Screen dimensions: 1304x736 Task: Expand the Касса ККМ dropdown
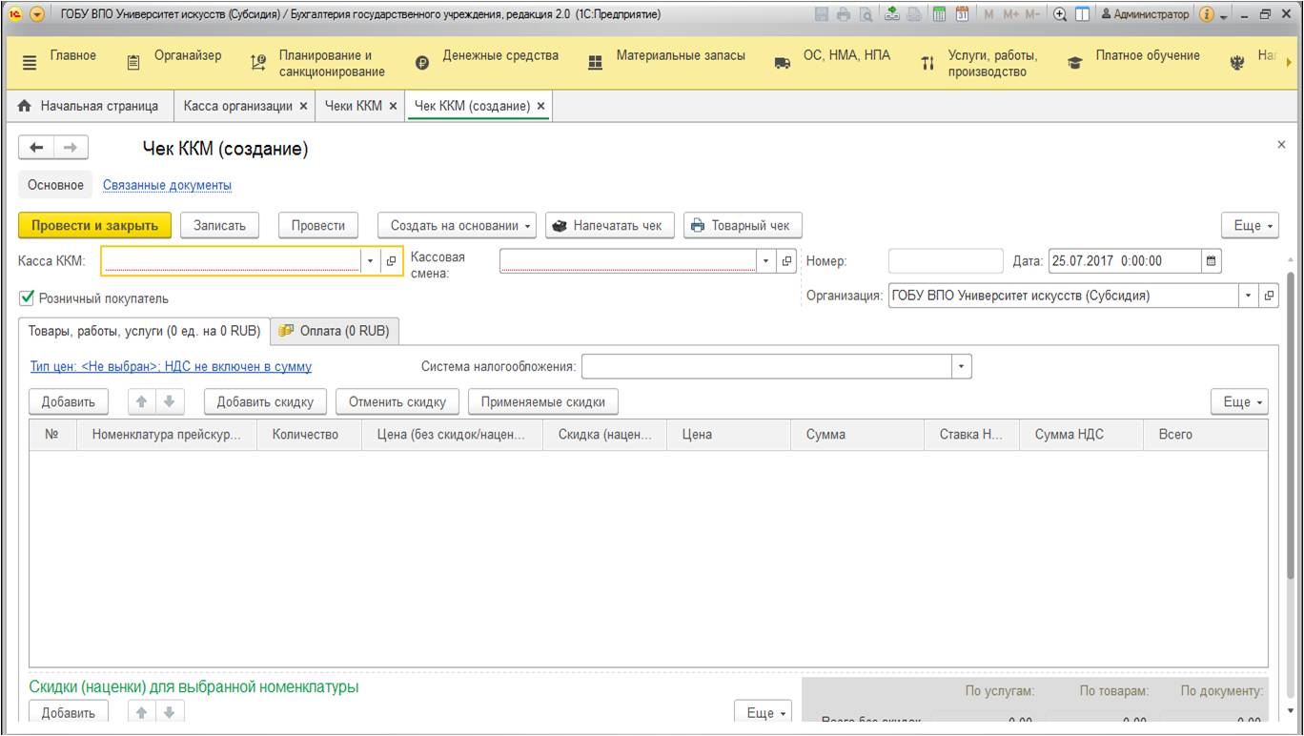(x=371, y=261)
